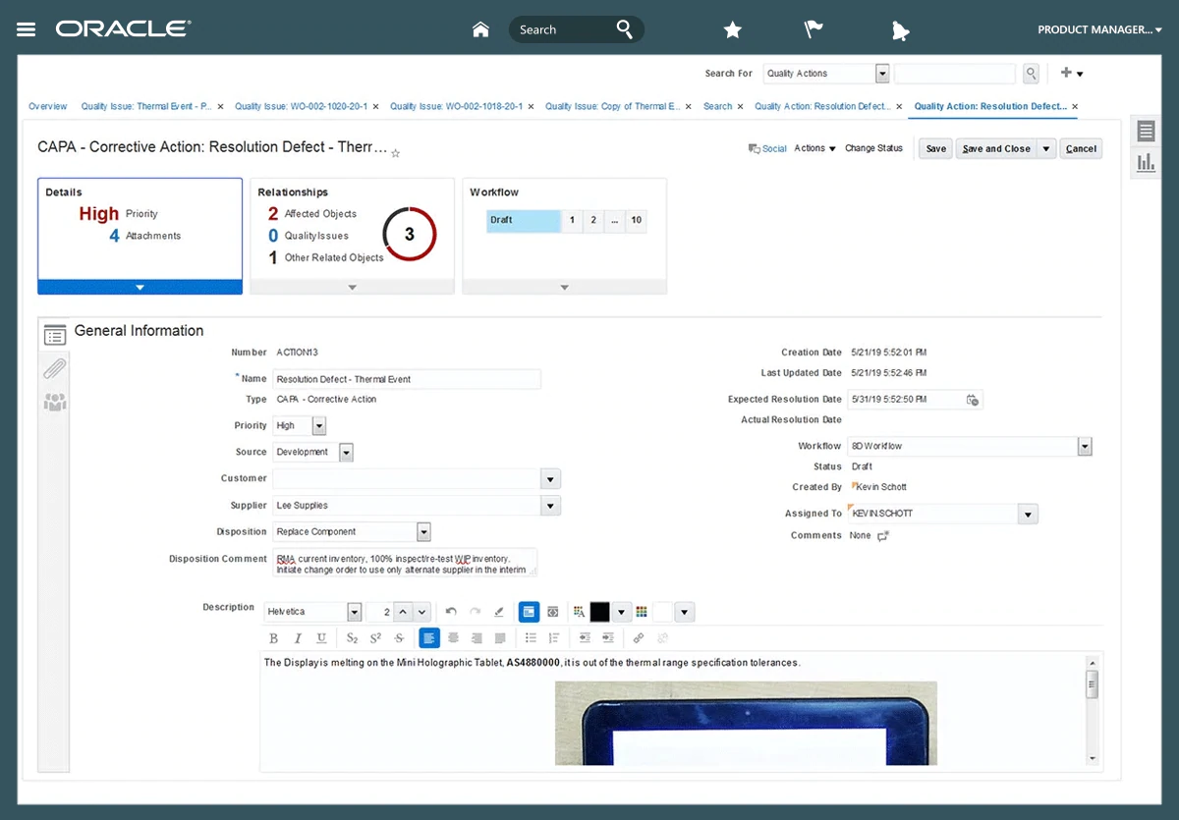The width and height of the screenshot is (1179, 820).
Task: Click the Home icon in header
Action: coord(480,29)
